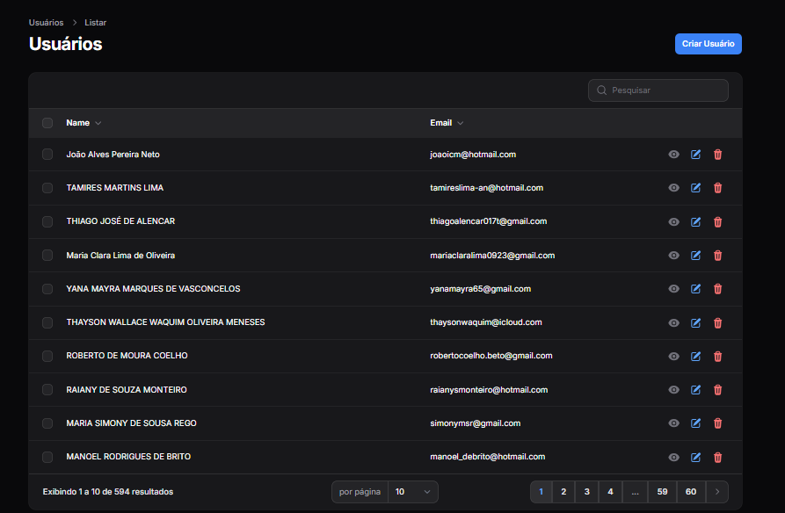Screen dimensions: 785x513
Task: Edit the RAIANY DE SOUZA MONTEIRO row
Action: pyautogui.click(x=695, y=390)
